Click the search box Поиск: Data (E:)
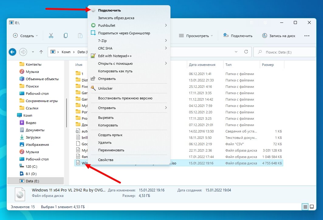 (x=285, y=52)
